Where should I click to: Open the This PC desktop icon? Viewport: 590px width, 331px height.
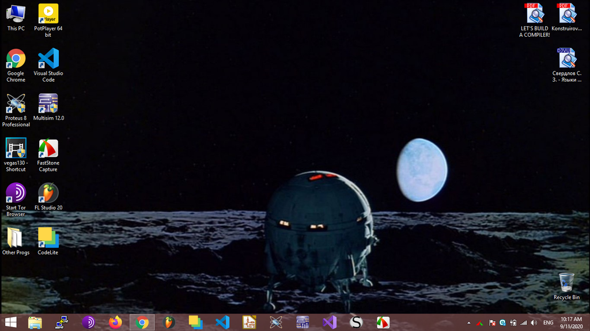point(16,18)
